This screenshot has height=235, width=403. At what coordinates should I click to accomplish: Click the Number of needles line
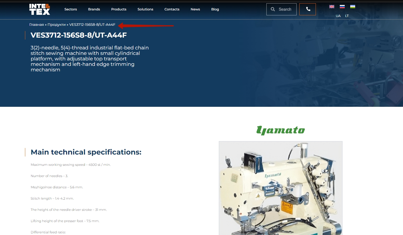pyautogui.click(x=49, y=176)
